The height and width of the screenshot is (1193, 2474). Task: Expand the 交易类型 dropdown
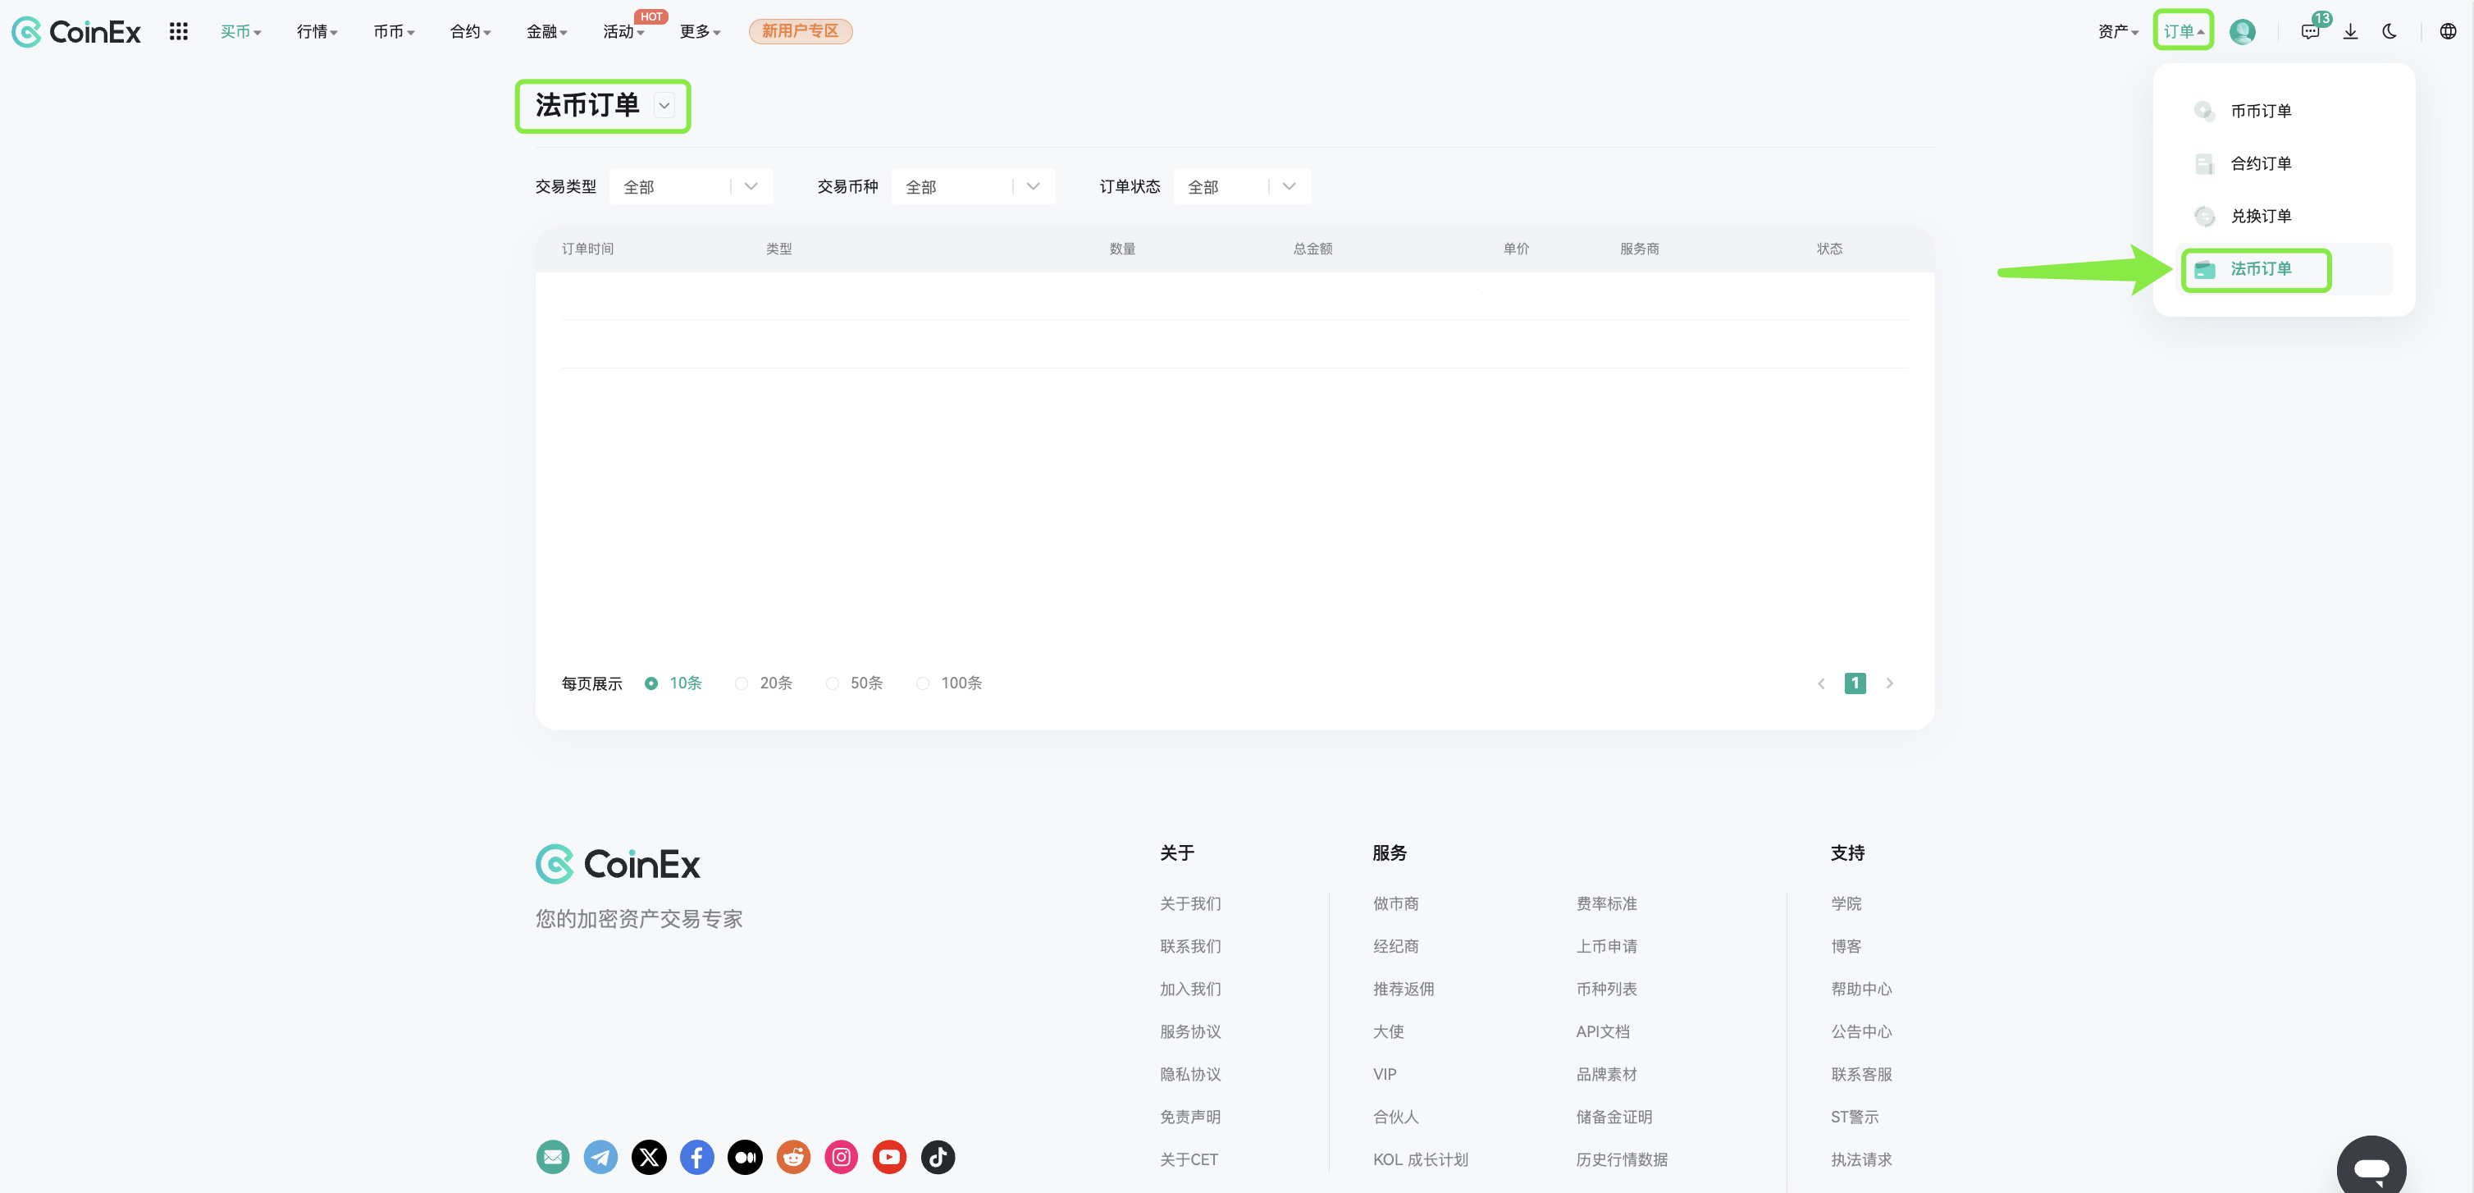click(692, 186)
